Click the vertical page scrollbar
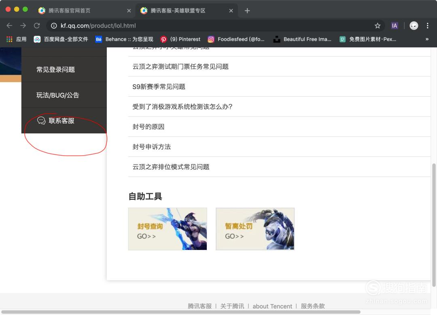This screenshot has width=437, height=315. [434, 225]
